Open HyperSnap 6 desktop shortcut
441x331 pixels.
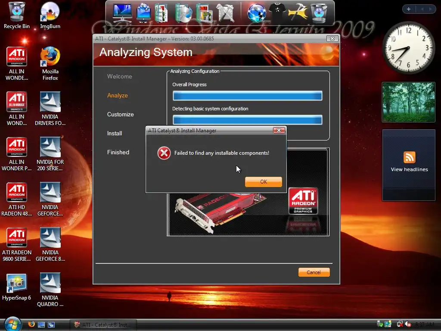coord(17,287)
